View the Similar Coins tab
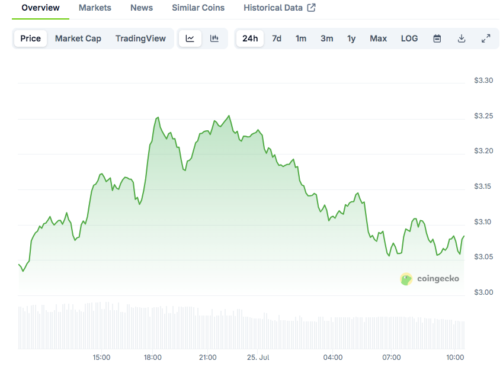503x367 pixels. [198, 8]
